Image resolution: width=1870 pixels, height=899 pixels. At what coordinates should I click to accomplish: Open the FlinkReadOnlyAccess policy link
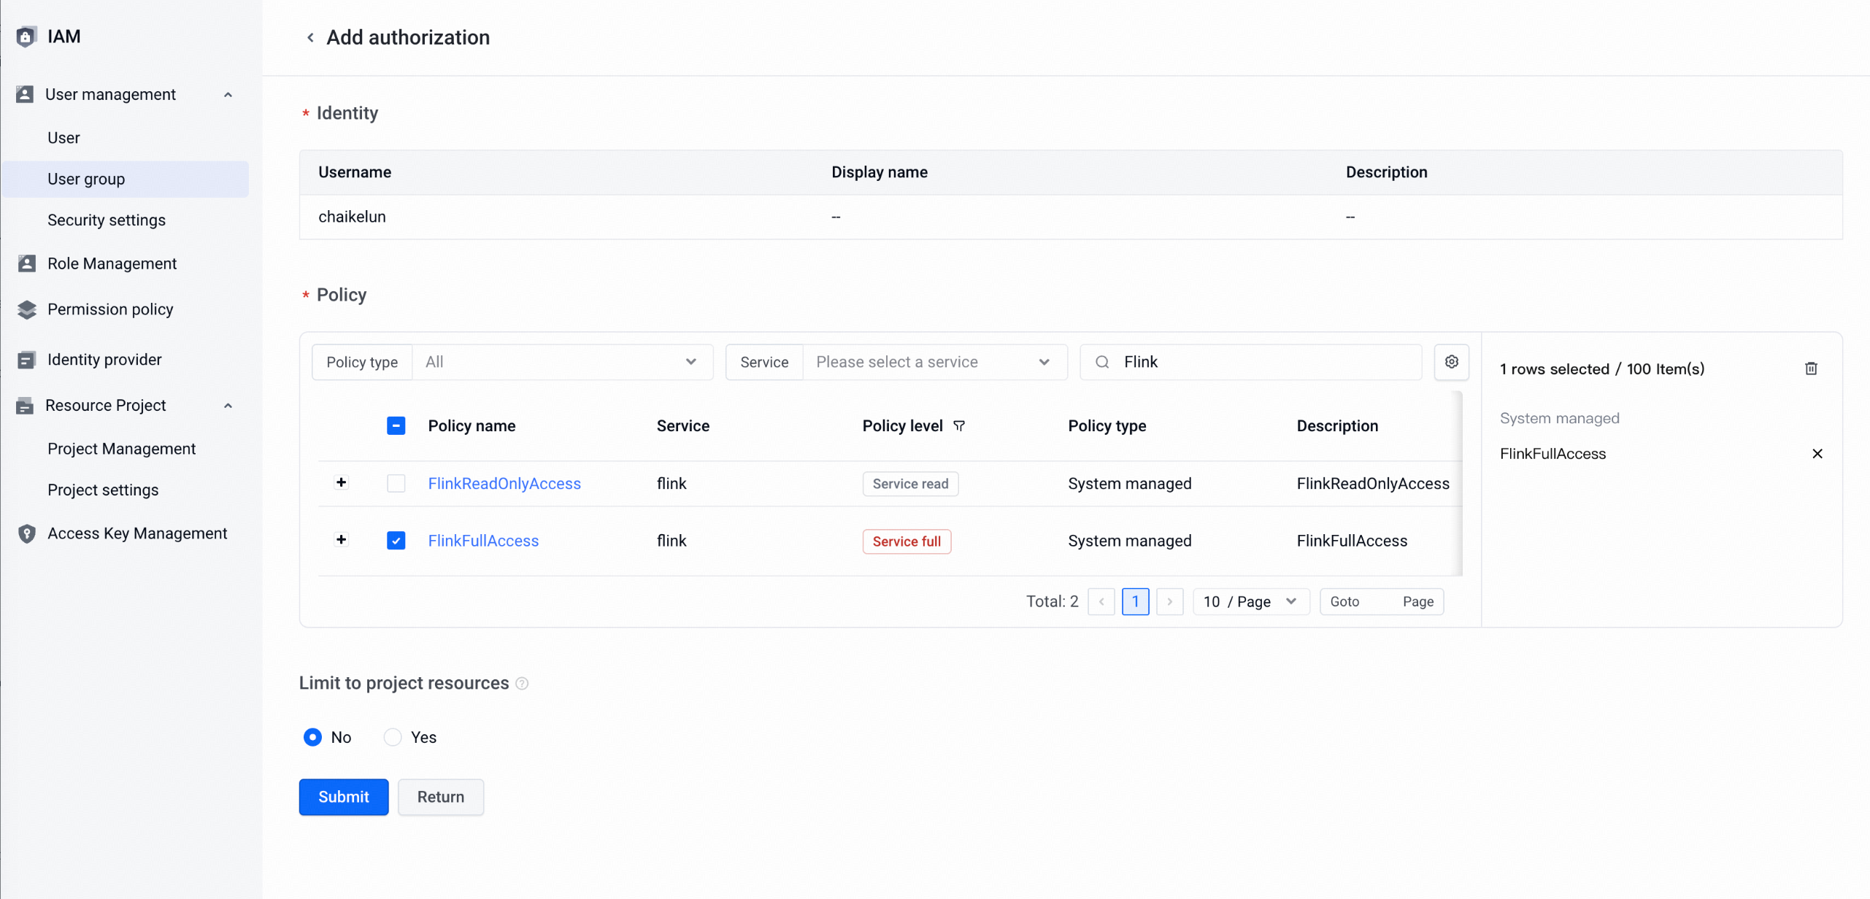tap(504, 483)
